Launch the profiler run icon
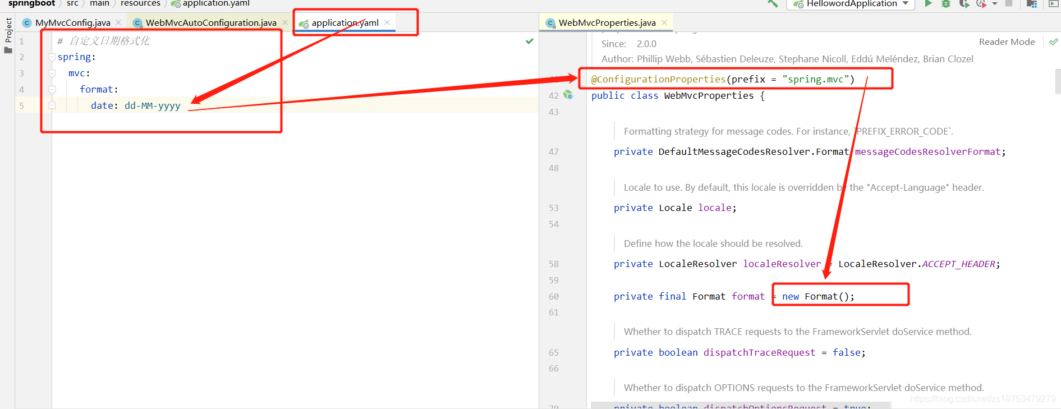The image size is (1061, 409). [981, 3]
